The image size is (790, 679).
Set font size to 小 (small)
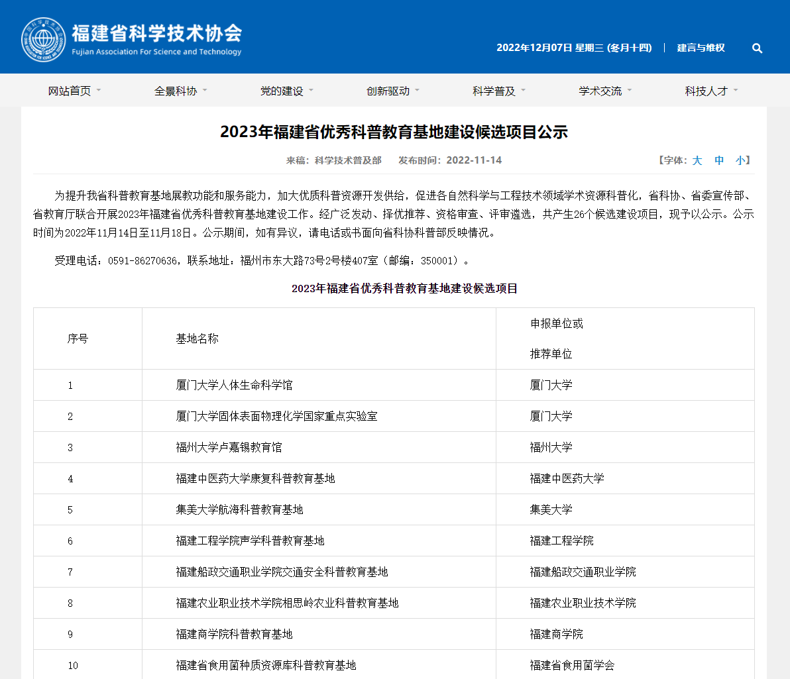(740, 160)
